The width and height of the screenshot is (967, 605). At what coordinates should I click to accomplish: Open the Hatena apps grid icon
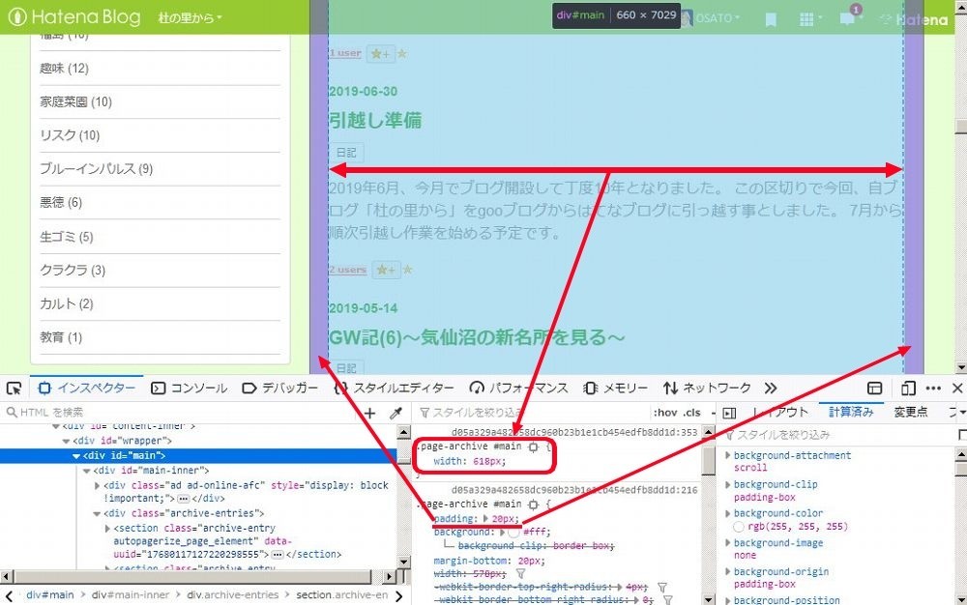(806, 18)
